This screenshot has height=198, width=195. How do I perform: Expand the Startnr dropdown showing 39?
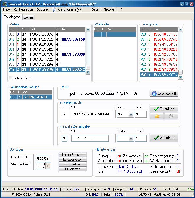[131, 115]
